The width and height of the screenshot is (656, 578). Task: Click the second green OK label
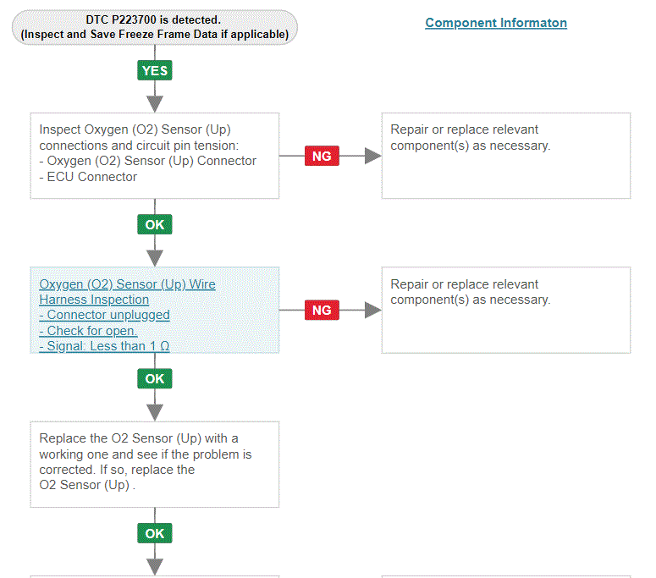coord(155,378)
